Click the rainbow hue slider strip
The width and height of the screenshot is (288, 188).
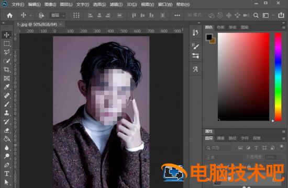[278, 77]
